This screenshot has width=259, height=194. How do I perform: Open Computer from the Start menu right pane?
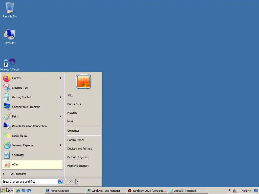point(73,131)
